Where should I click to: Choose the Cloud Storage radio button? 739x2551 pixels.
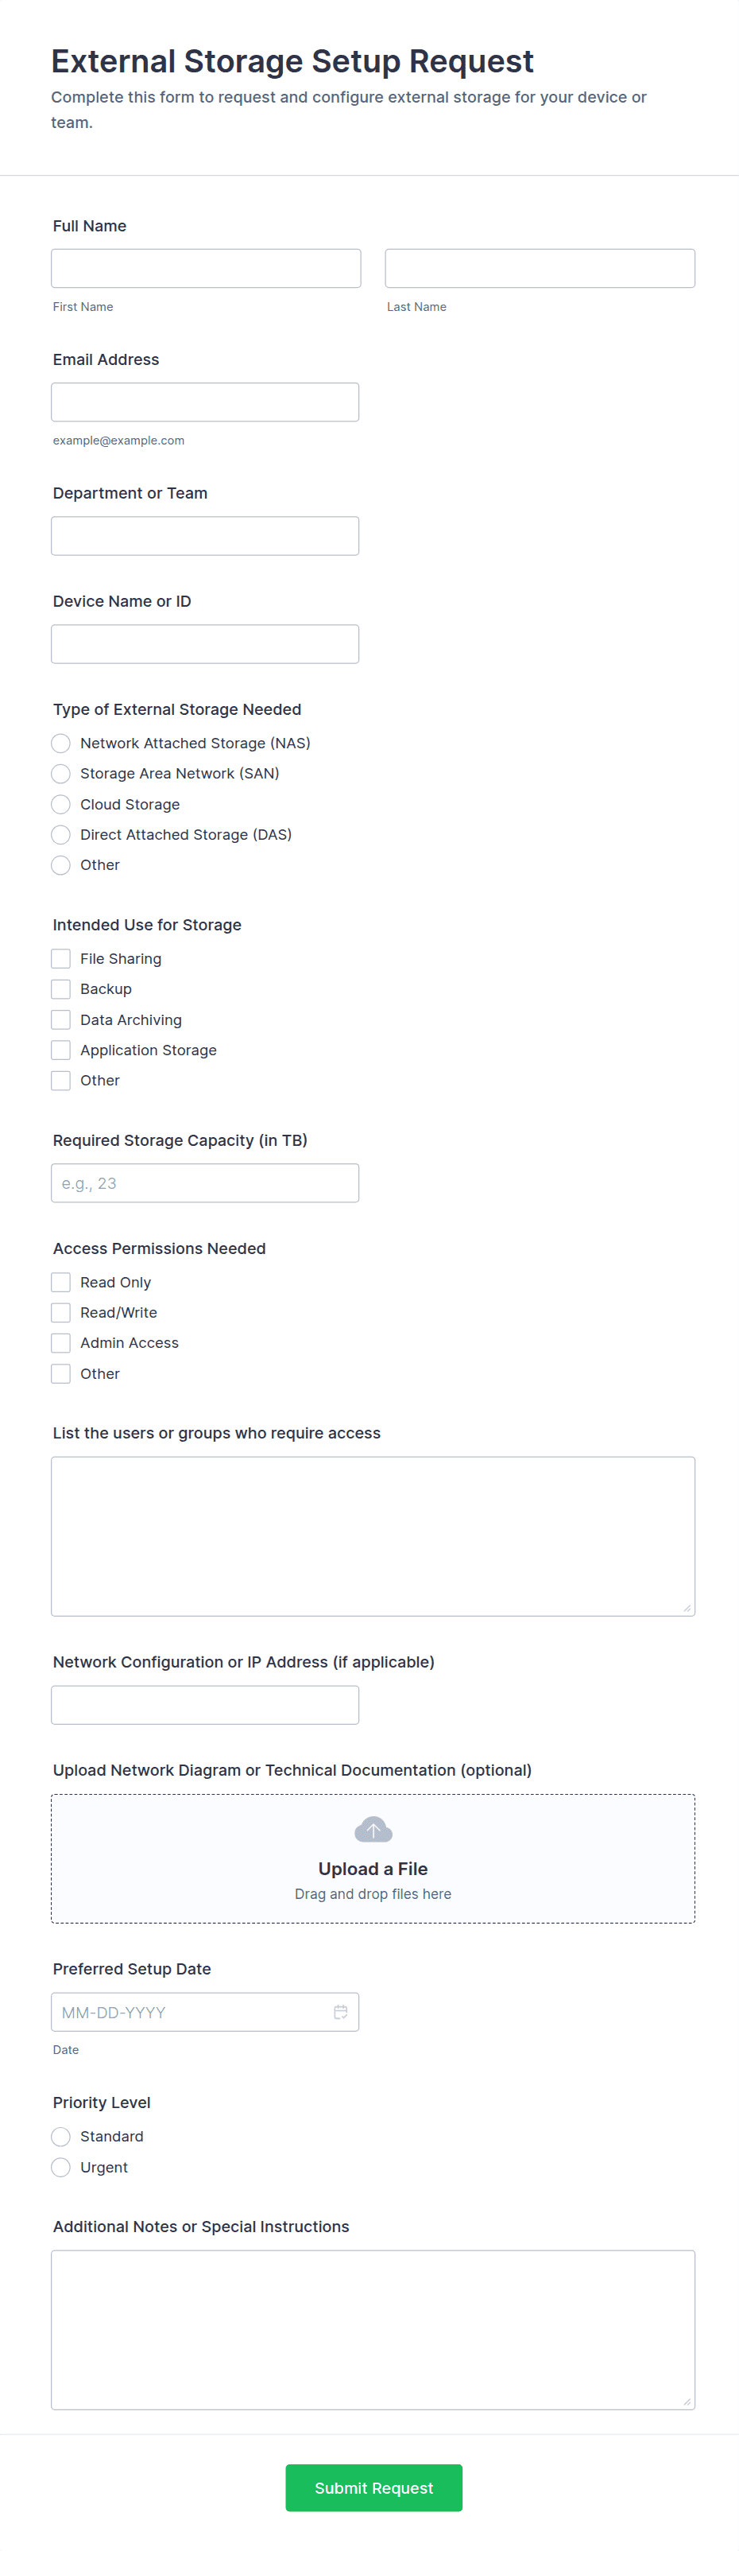[61, 804]
